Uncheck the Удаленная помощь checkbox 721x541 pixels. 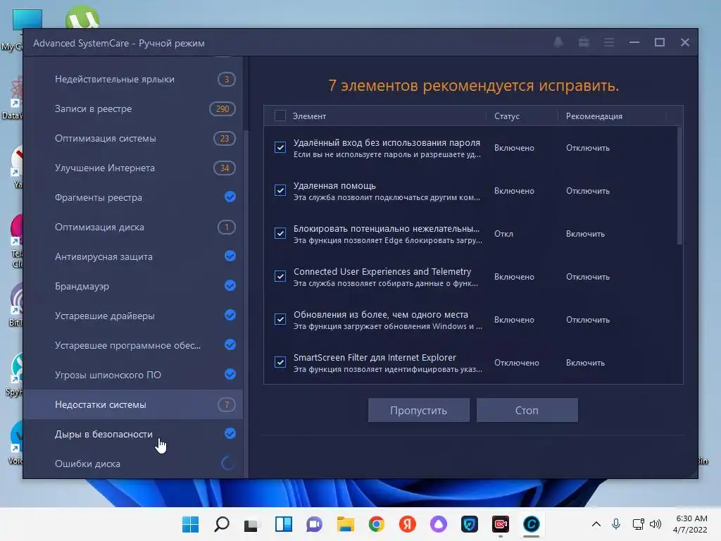tap(280, 190)
